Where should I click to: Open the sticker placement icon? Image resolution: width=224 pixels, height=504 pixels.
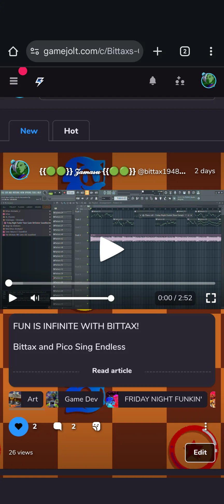(x=96, y=427)
